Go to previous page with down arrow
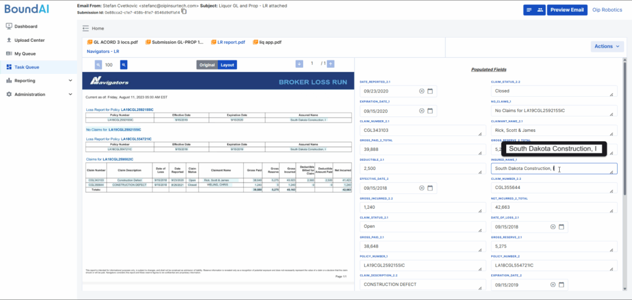The width and height of the screenshot is (632, 300). 299,63
